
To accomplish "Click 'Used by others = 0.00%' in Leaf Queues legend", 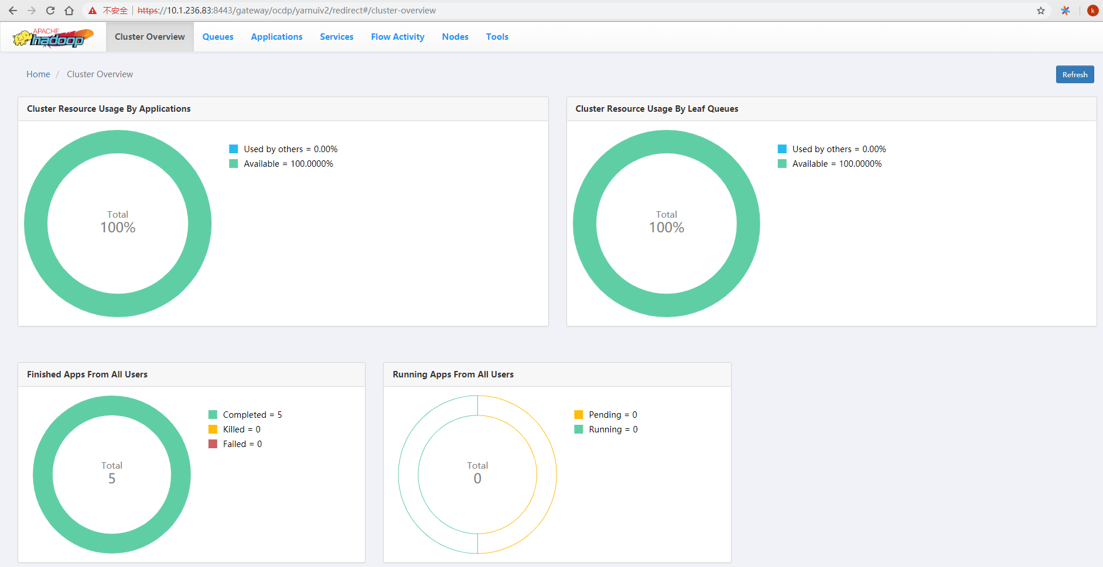I will point(839,149).
